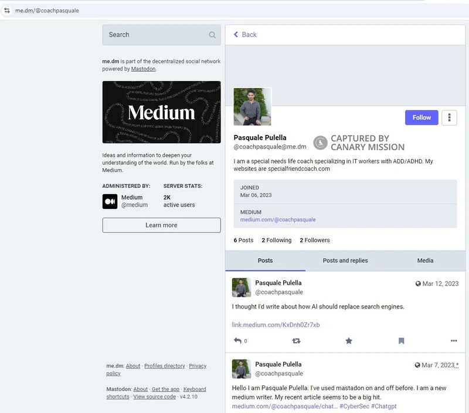Favorite the first post with star icon
The image size is (469, 413).
pyautogui.click(x=349, y=341)
